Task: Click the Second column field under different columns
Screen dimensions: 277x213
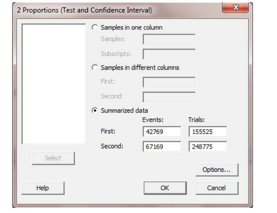Action: pyautogui.click(x=169, y=96)
